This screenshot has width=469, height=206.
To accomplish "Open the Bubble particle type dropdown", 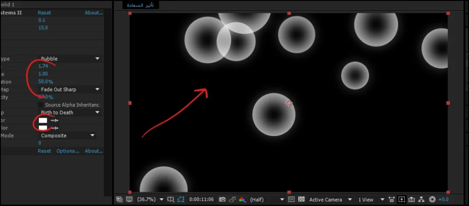I will (70, 59).
